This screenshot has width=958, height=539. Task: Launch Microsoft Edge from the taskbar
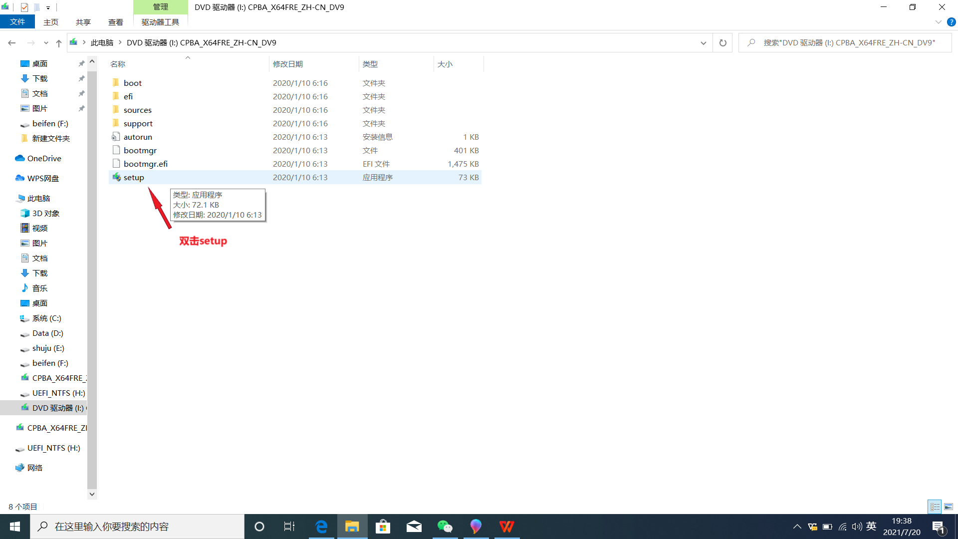tap(321, 526)
